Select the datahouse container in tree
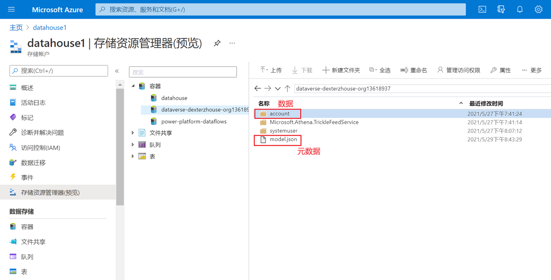The width and height of the screenshot is (551, 280). click(174, 98)
